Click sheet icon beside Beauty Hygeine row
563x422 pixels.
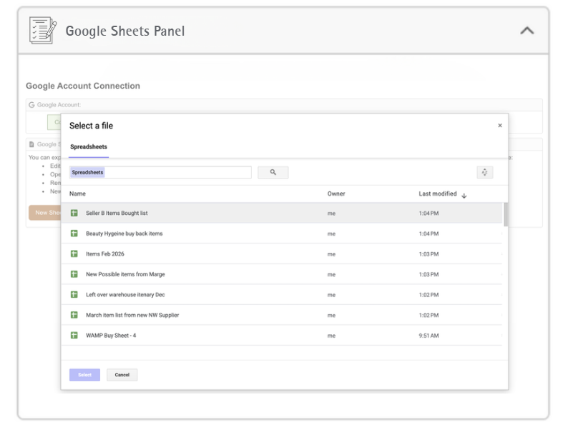74,233
